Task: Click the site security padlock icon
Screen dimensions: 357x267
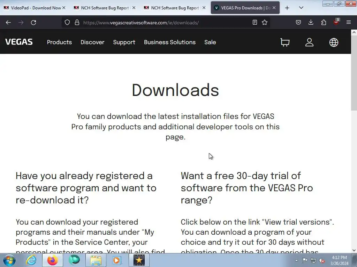Action: click(77, 23)
